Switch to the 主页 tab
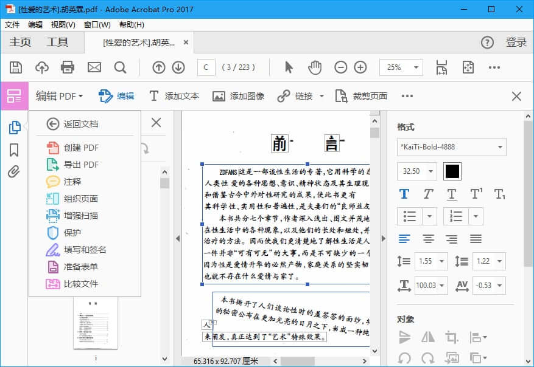Image resolution: width=534 pixels, height=367 pixels. [x=19, y=42]
